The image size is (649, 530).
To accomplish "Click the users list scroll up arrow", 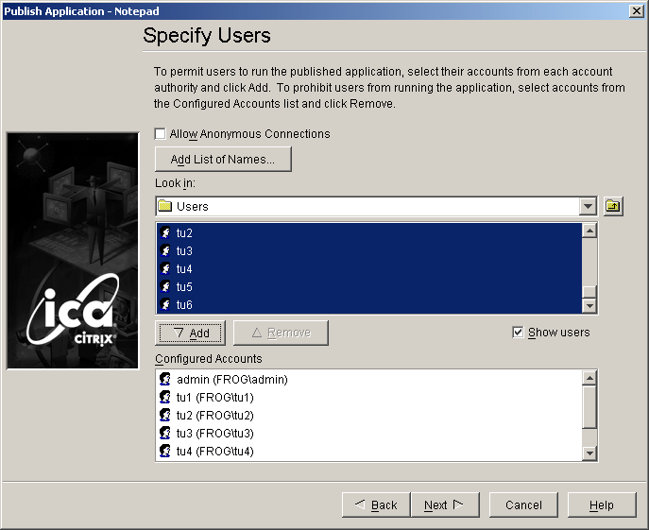I will (x=589, y=231).
